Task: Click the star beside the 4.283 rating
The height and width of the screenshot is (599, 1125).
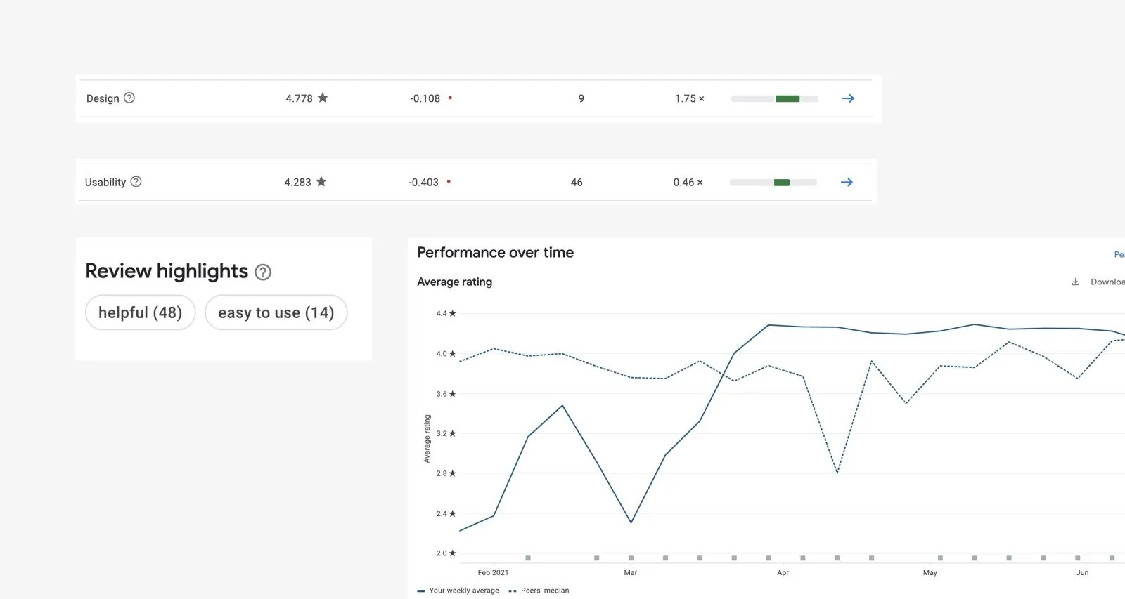Action: pos(321,181)
